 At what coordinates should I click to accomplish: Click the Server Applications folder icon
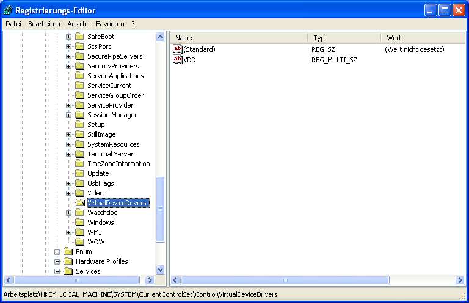(79, 76)
